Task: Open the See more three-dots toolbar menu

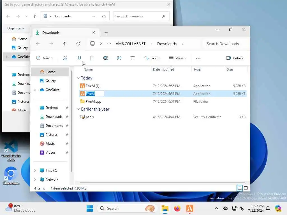Action: click(x=198, y=58)
